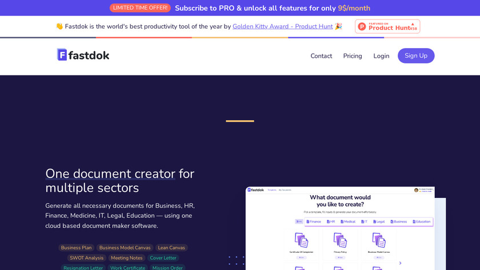Click the Certificate Of Completion document icon
Image resolution: width=480 pixels, height=270 pixels.
coord(301,240)
